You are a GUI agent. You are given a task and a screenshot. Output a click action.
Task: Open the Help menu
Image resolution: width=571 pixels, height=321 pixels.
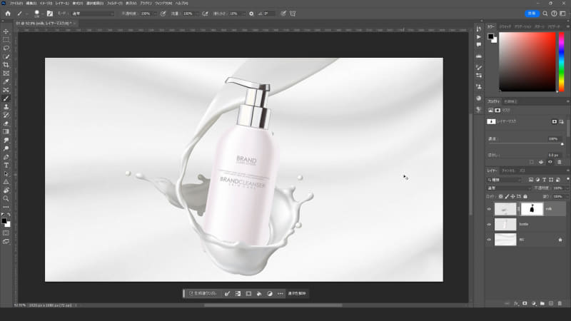[x=182, y=4]
